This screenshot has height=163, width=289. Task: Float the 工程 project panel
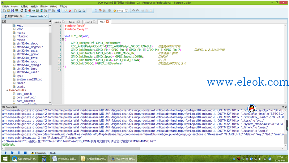coord(50,21)
